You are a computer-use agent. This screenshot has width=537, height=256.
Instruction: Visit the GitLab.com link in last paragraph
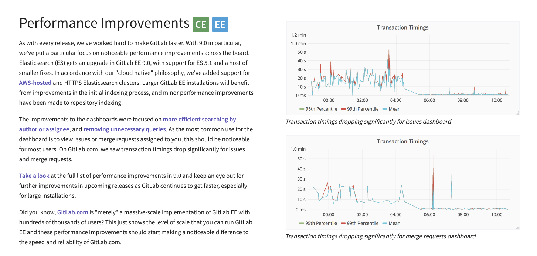(72, 212)
